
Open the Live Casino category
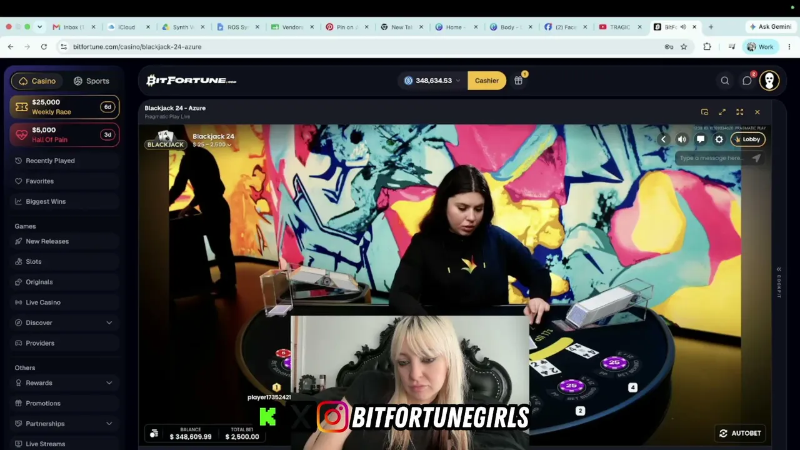[64, 302]
